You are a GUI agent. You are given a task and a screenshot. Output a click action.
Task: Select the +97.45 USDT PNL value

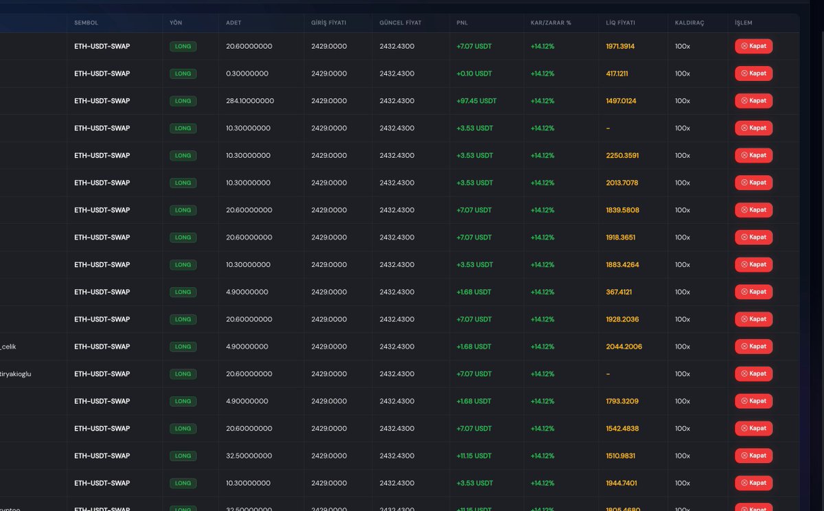click(x=477, y=101)
